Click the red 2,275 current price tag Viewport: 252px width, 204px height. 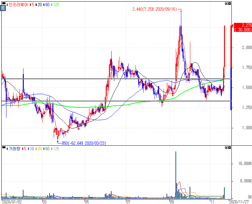tap(243, 27)
